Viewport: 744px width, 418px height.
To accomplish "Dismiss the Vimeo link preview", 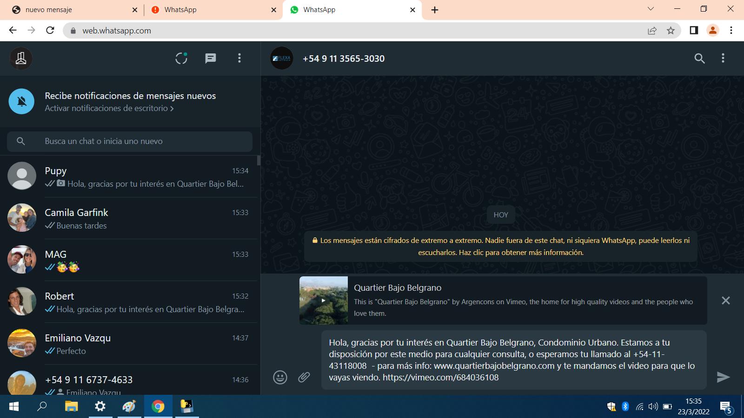I will click(x=725, y=300).
